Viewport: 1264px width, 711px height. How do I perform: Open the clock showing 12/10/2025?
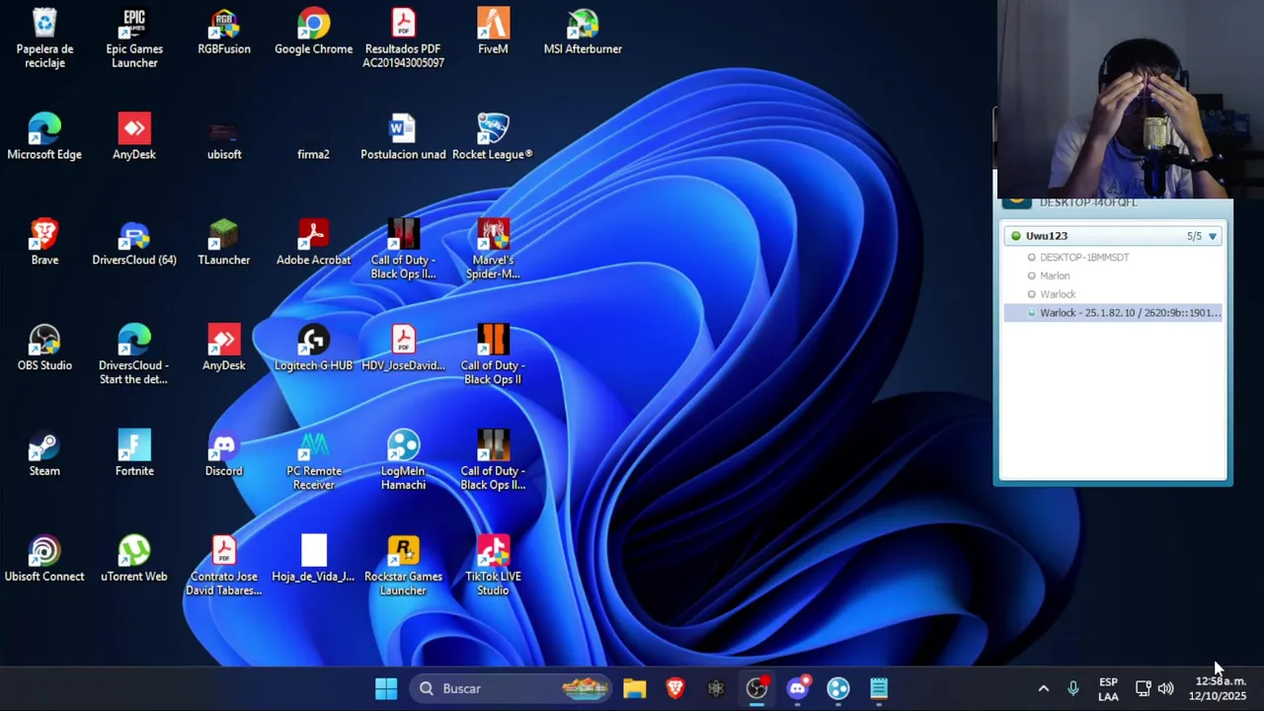coord(1218,688)
